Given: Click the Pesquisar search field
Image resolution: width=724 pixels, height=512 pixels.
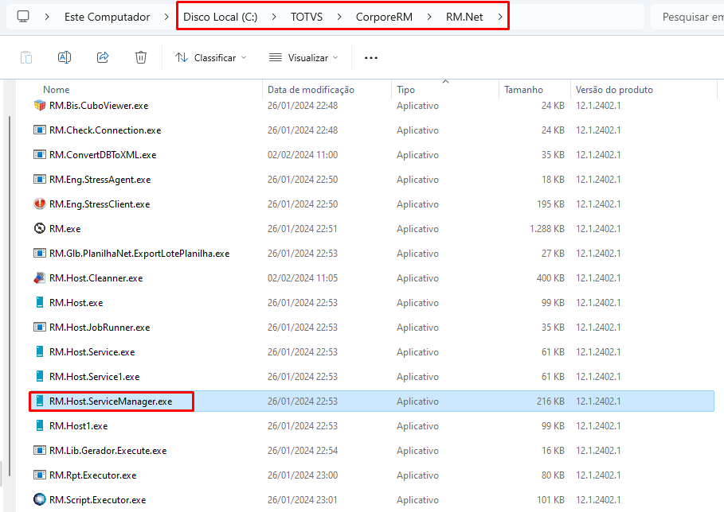Looking at the screenshot, I should pyautogui.click(x=687, y=17).
